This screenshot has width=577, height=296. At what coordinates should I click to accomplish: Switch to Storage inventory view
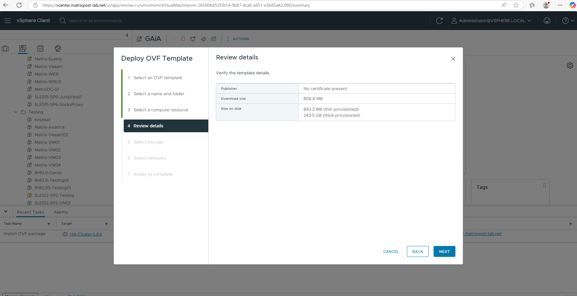pyautogui.click(x=40, y=49)
